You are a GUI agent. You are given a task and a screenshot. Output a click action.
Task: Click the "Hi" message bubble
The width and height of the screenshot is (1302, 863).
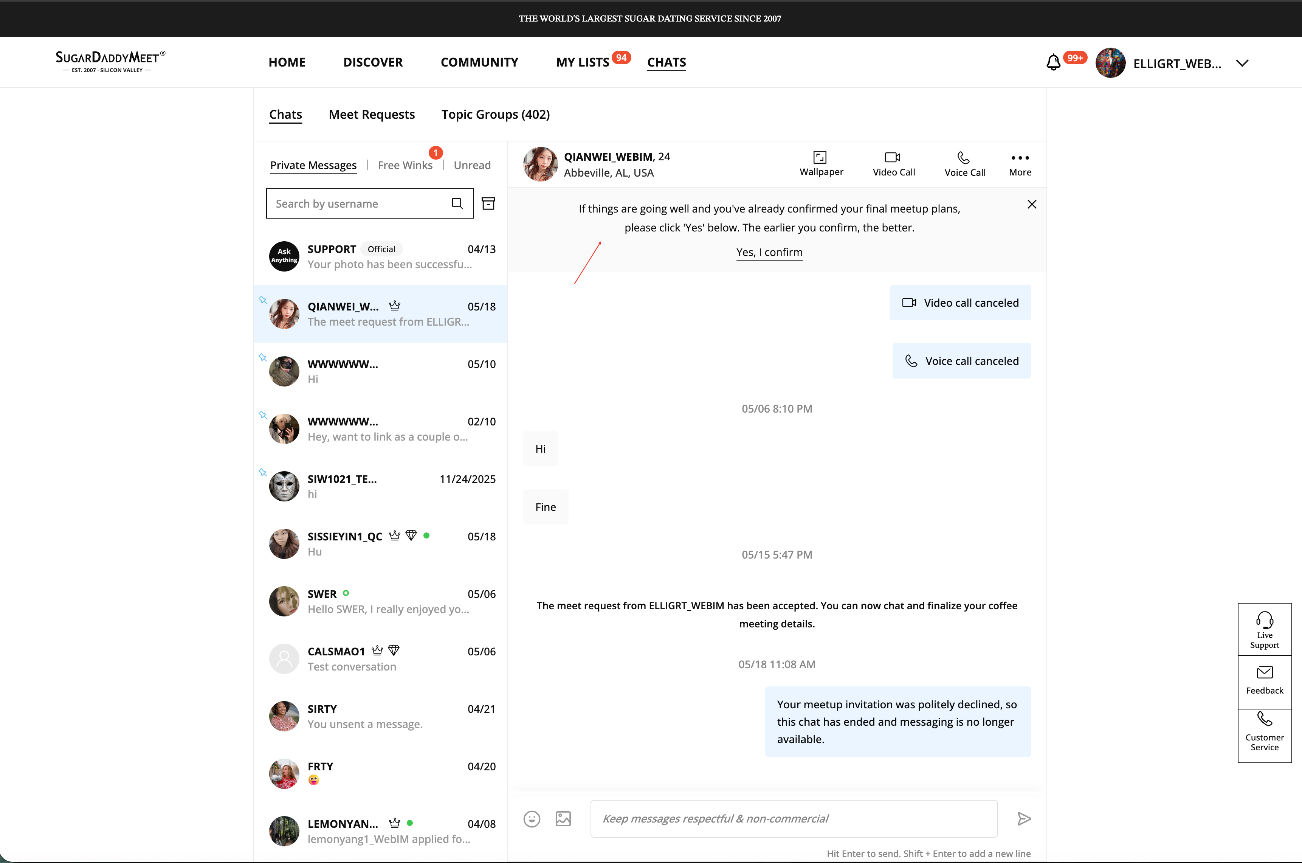tap(540, 449)
